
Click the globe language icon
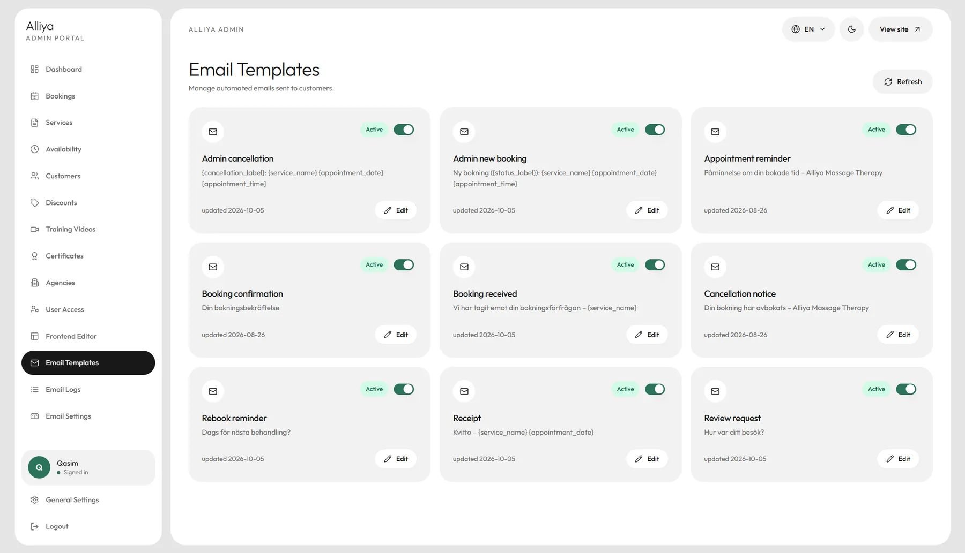coord(796,29)
